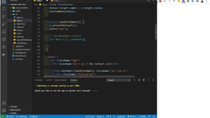Open the Remote Explorer view
The width and height of the screenshot is (210, 118).
[4, 32]
